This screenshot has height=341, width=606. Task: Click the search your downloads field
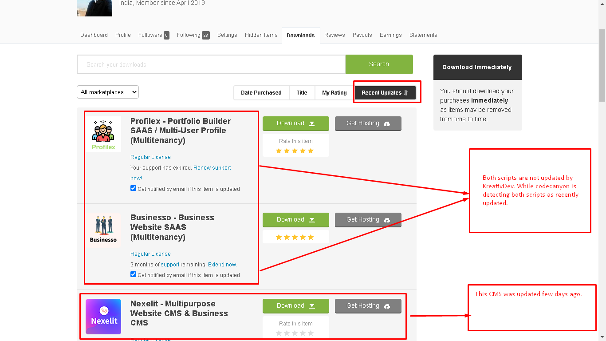pyautogui.click(x=211, y=64)
